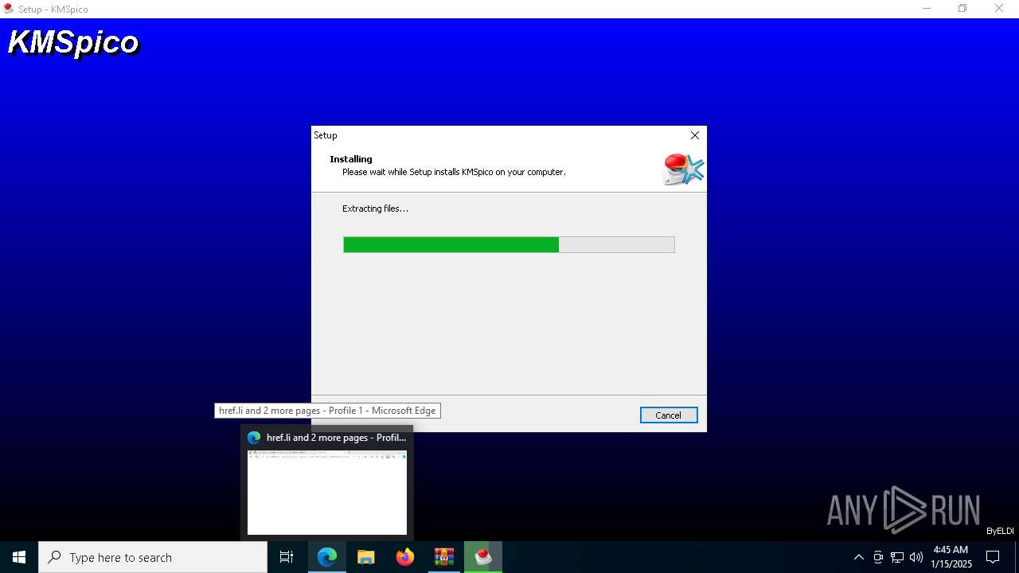Click the 'Extracting files...' status text
The width and height of the screenshot is (1019, 573).
(375, 209)
